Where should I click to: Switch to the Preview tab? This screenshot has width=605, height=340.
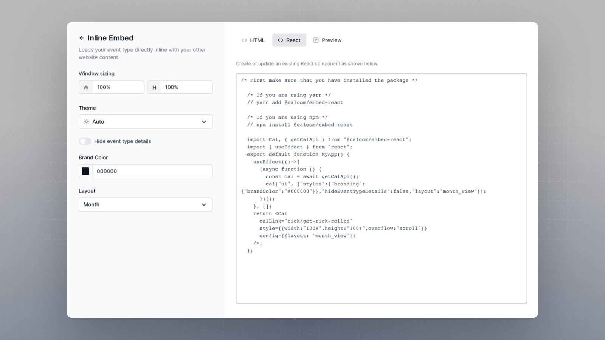pos(327,40)
